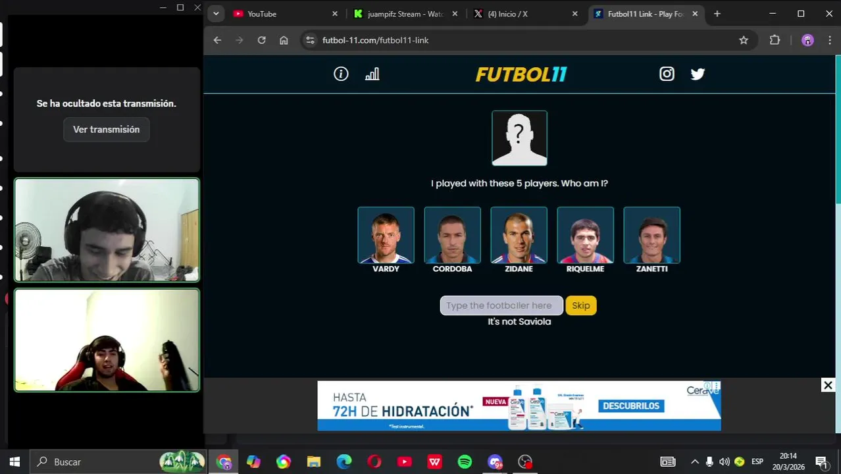Open Discord from the taskbar

coord(495,462)
